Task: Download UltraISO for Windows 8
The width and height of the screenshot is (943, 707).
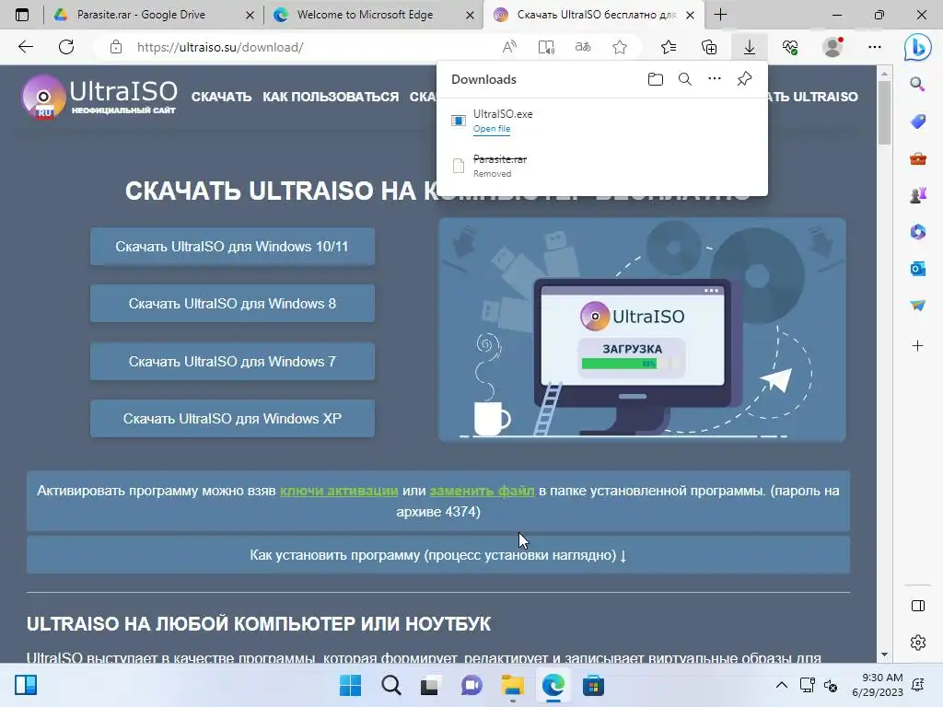Action: pos(232,304)
